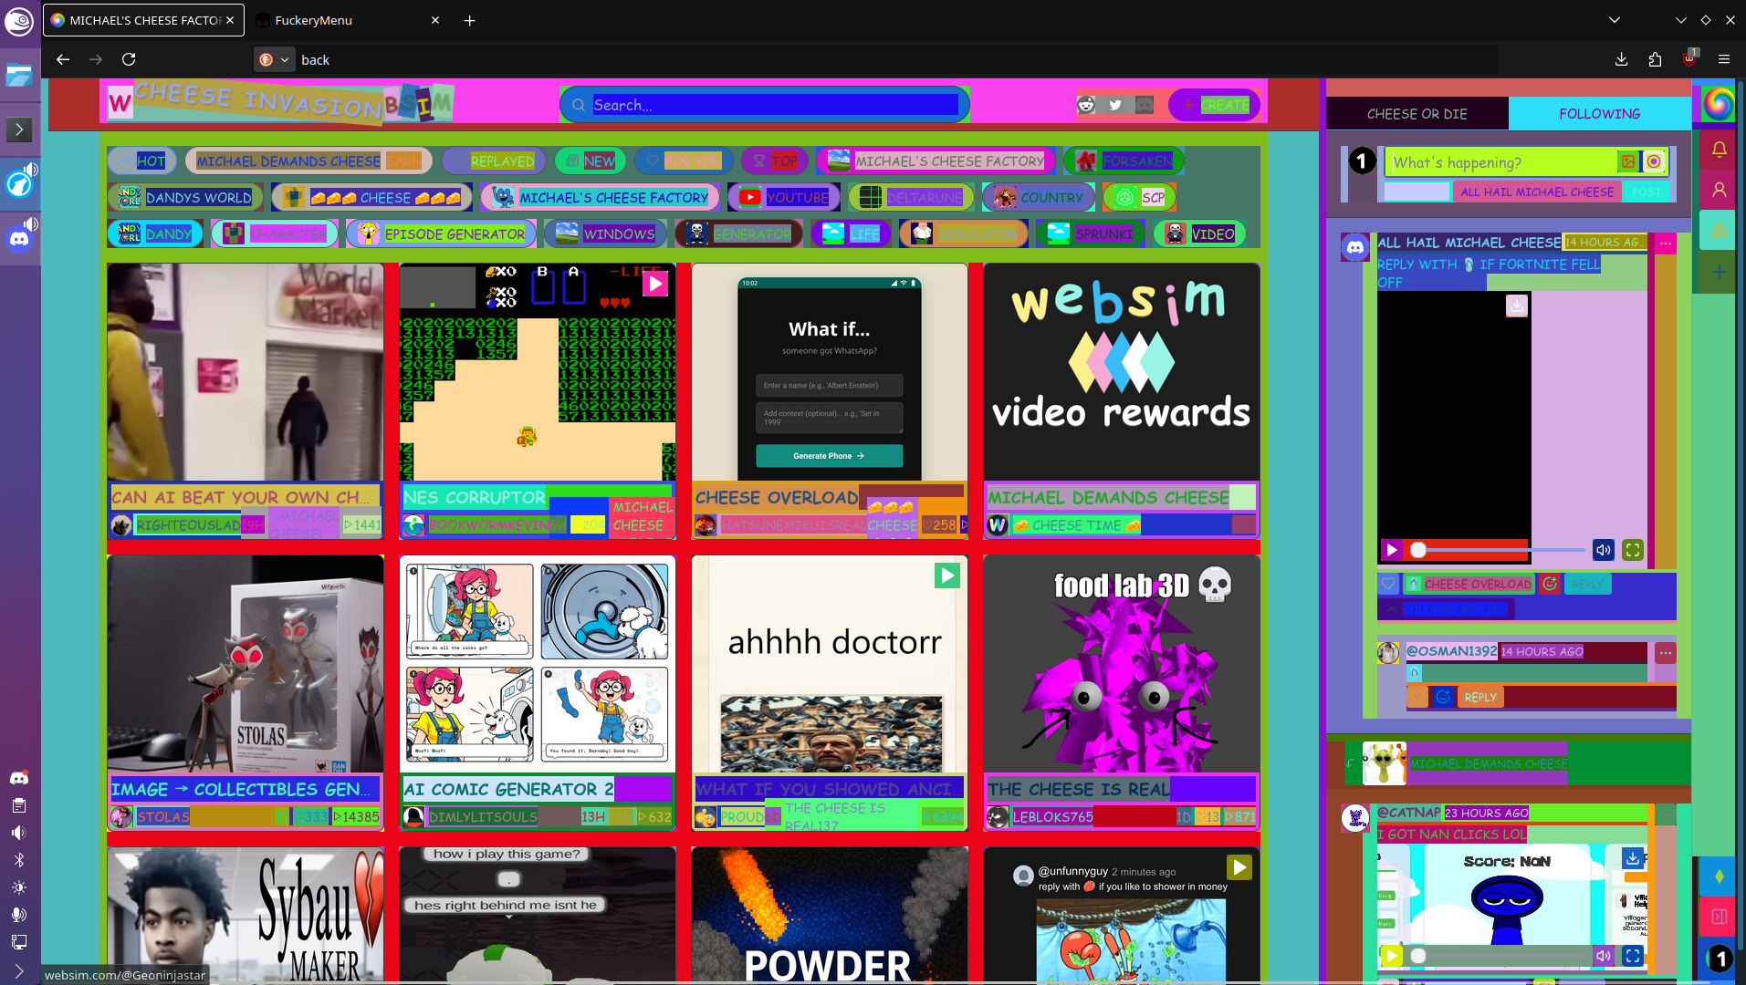1746x985 pixels.
Task: Open the tab list chevron in title bar
Action: 1615,20
